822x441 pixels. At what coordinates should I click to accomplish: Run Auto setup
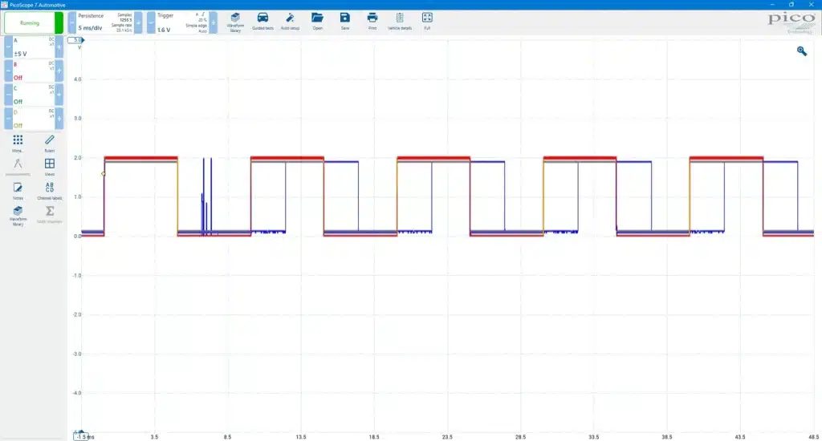pos(290,22)
